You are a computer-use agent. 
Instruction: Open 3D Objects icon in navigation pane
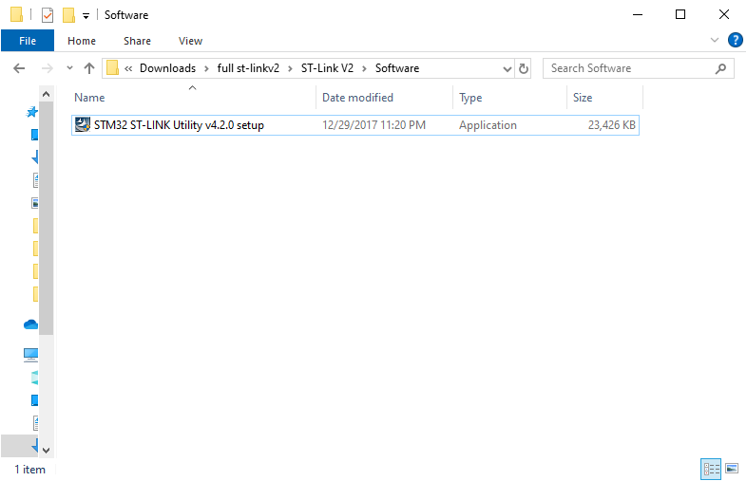(x=34, y=379)
